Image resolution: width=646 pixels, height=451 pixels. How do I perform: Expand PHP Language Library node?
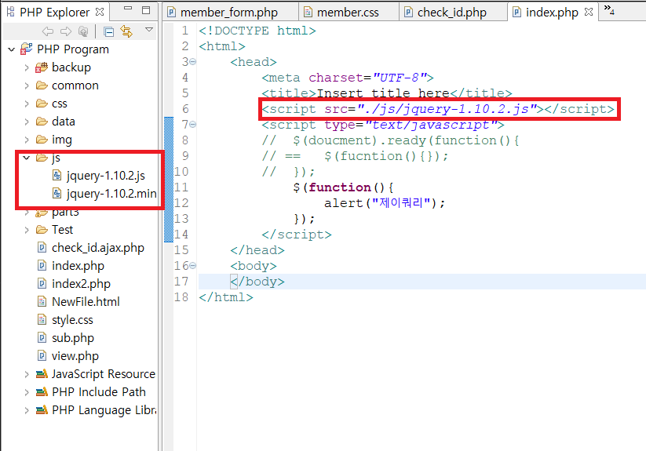[x=27, y=411]
